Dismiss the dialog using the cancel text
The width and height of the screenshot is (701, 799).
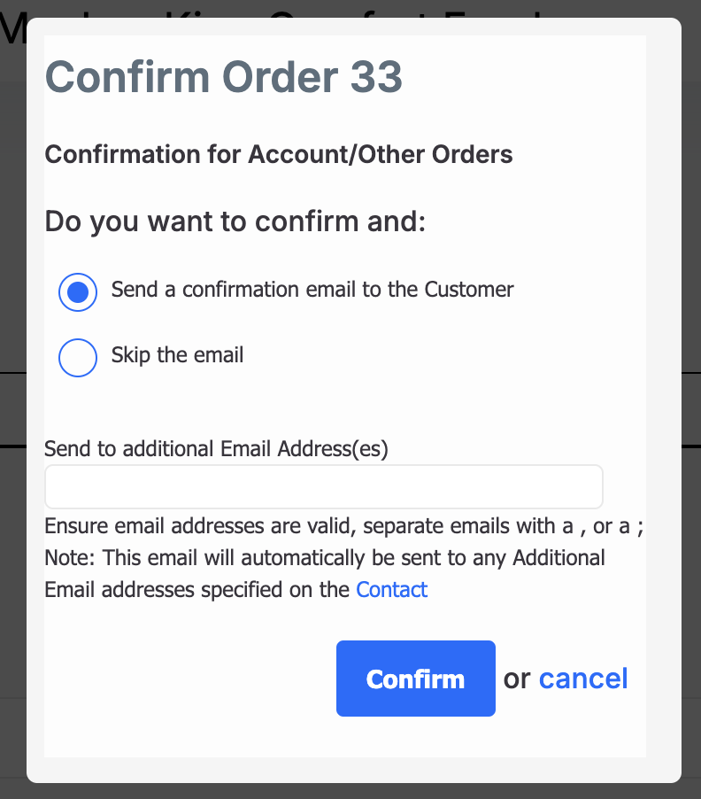[x=582, y=678]
